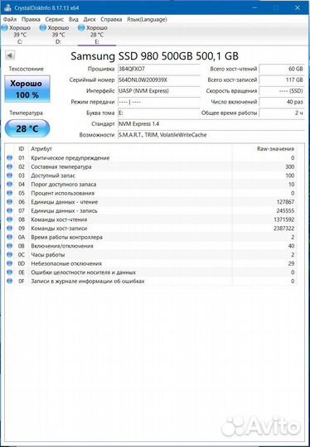The image size is (310, 447).
Task: Click status icon for Критическое предупреждение row
Action: [x=10, y=157]
